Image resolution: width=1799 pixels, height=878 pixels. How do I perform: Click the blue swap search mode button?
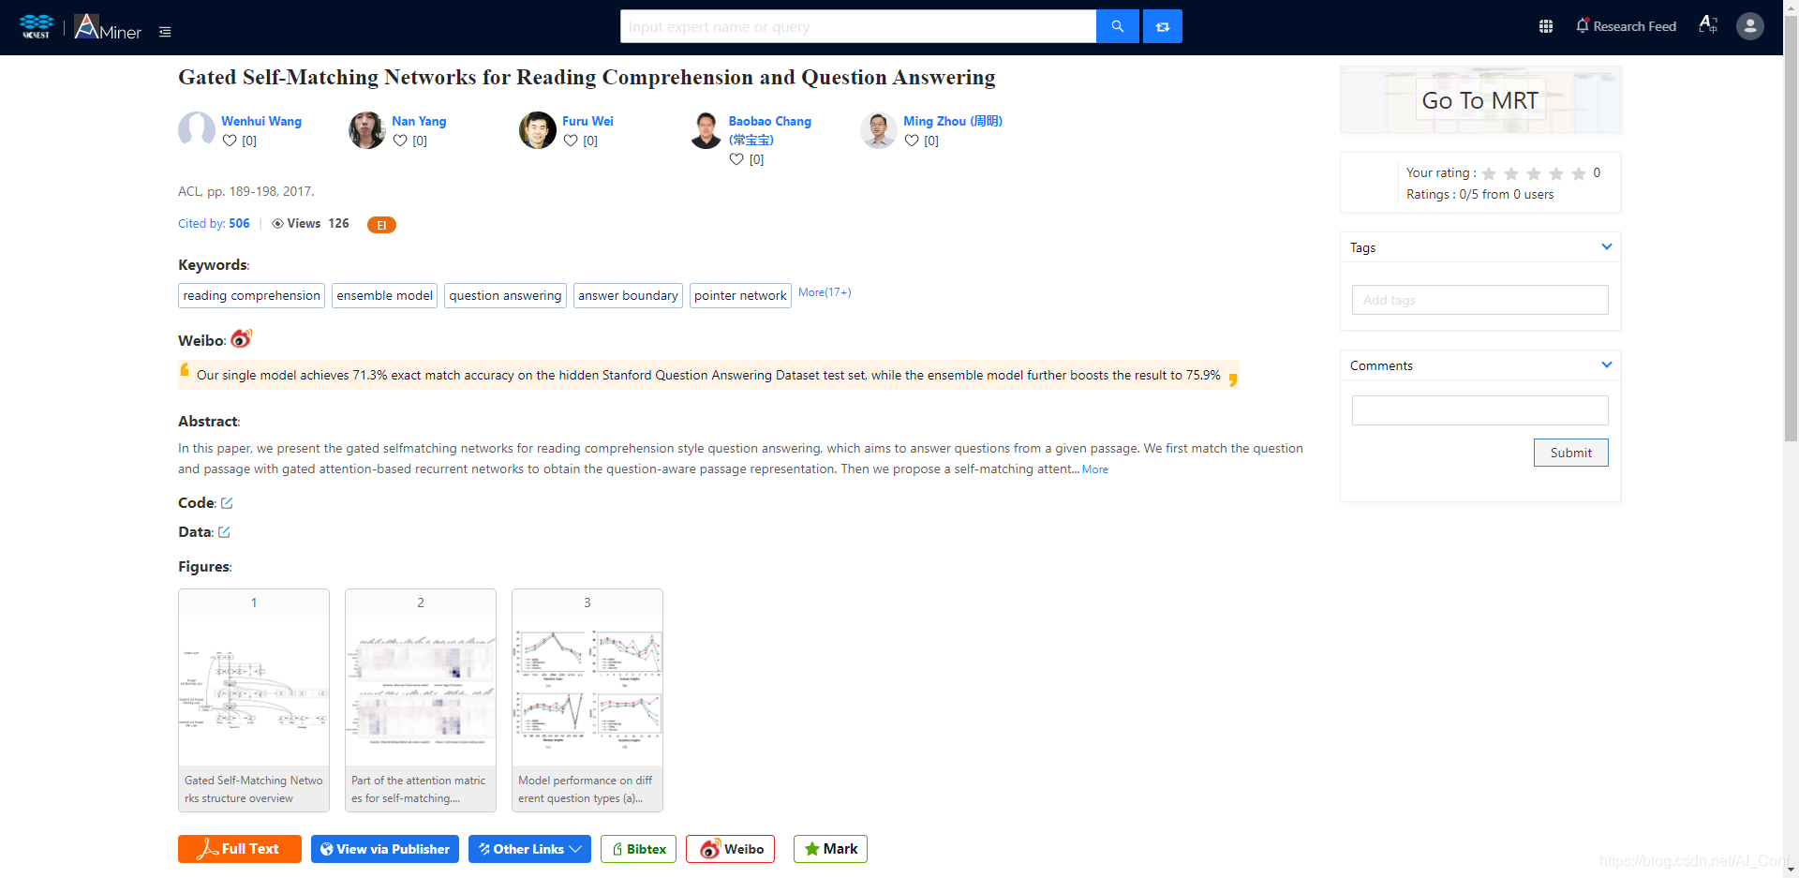[x=1163, y=26]
